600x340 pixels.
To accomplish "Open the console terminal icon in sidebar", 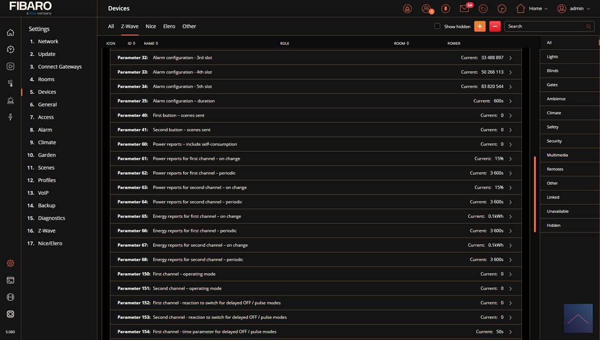I will tap(10, 280).
